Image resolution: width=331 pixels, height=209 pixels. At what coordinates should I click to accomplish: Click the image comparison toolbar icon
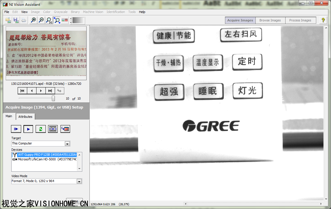click(65, 20)
